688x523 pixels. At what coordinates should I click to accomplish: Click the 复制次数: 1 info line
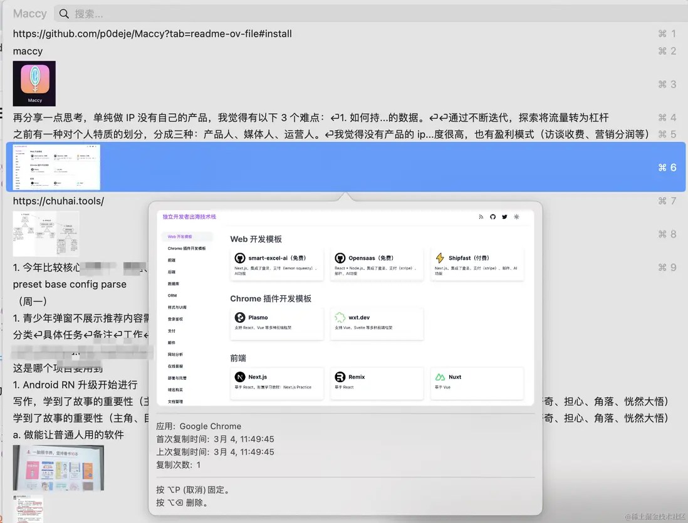point(178,465)
